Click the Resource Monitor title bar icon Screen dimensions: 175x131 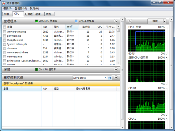(3, 3)
